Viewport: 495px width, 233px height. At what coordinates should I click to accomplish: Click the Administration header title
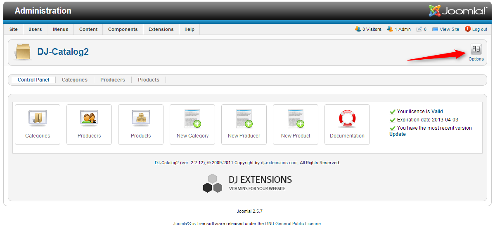coord(43,11)
